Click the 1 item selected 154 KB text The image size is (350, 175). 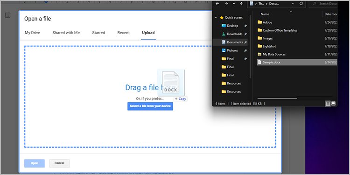tap(246, 104)
